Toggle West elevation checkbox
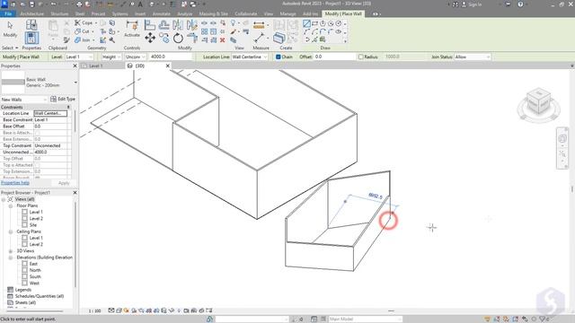 (24, 284)
